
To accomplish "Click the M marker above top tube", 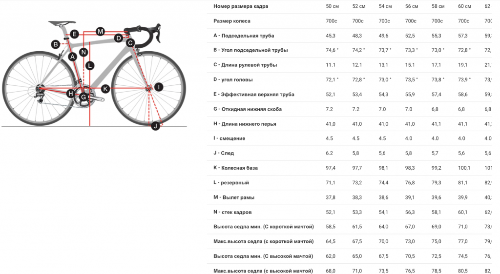I will [x=100, y=32].
